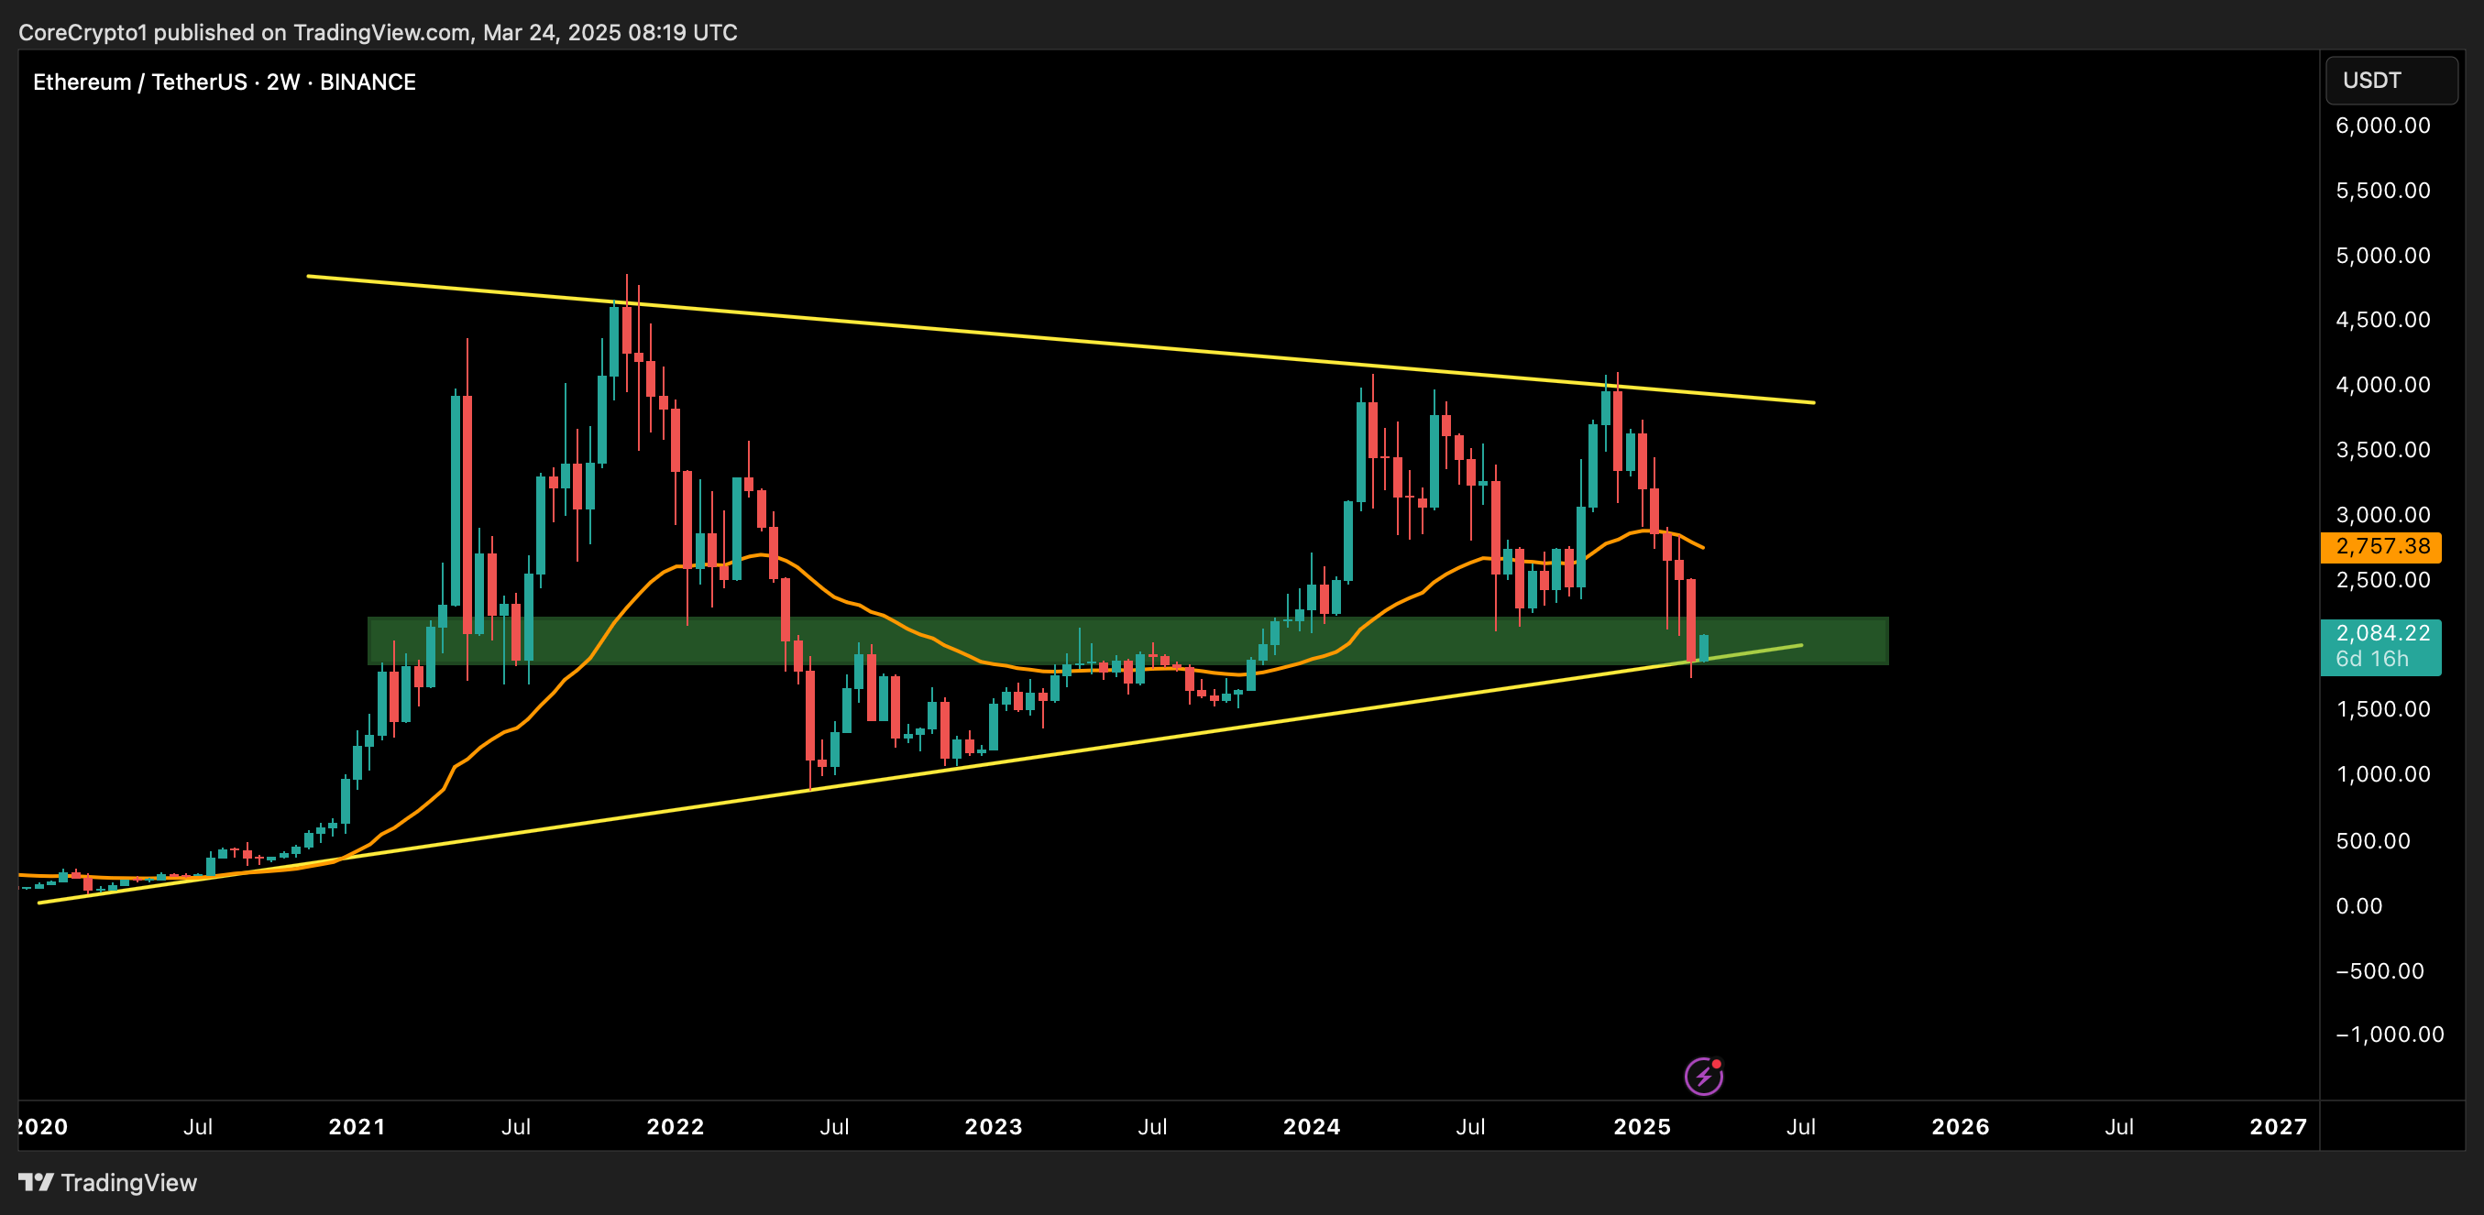Select the green horizontal support zone rectangle
This screenshot has height=1215, width=2484.
[x=1128, y=640]
